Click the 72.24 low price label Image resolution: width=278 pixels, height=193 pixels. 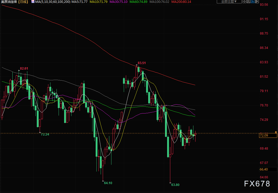(x=45, y=134)
